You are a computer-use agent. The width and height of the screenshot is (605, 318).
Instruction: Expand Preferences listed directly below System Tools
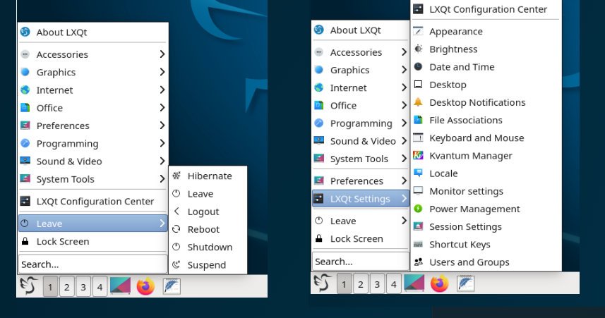[x=357, y=181]
